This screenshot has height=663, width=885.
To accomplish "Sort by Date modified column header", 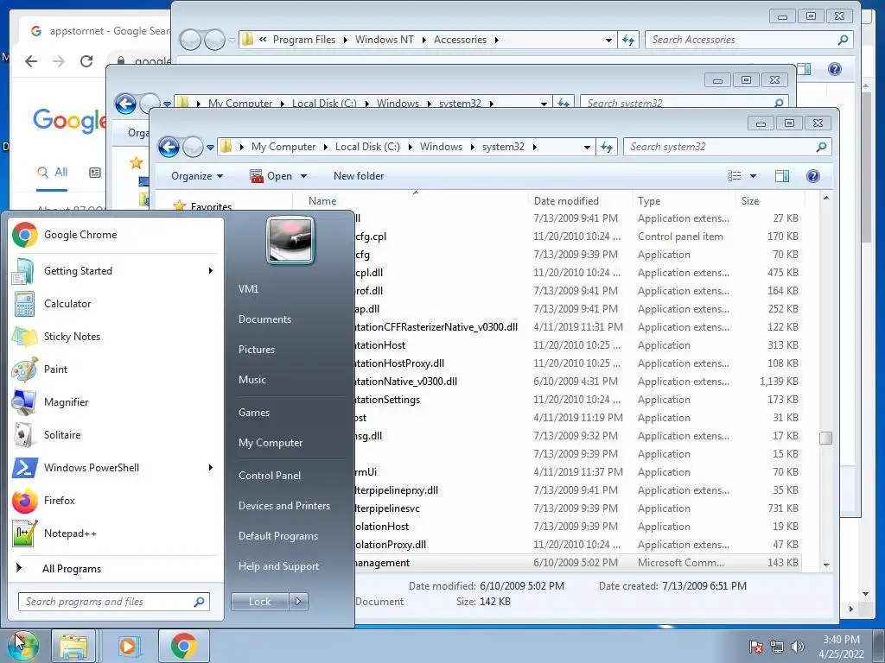I will point(581,200).
